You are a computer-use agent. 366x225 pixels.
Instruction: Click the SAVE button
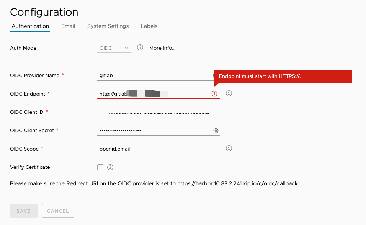click(24, 211)
